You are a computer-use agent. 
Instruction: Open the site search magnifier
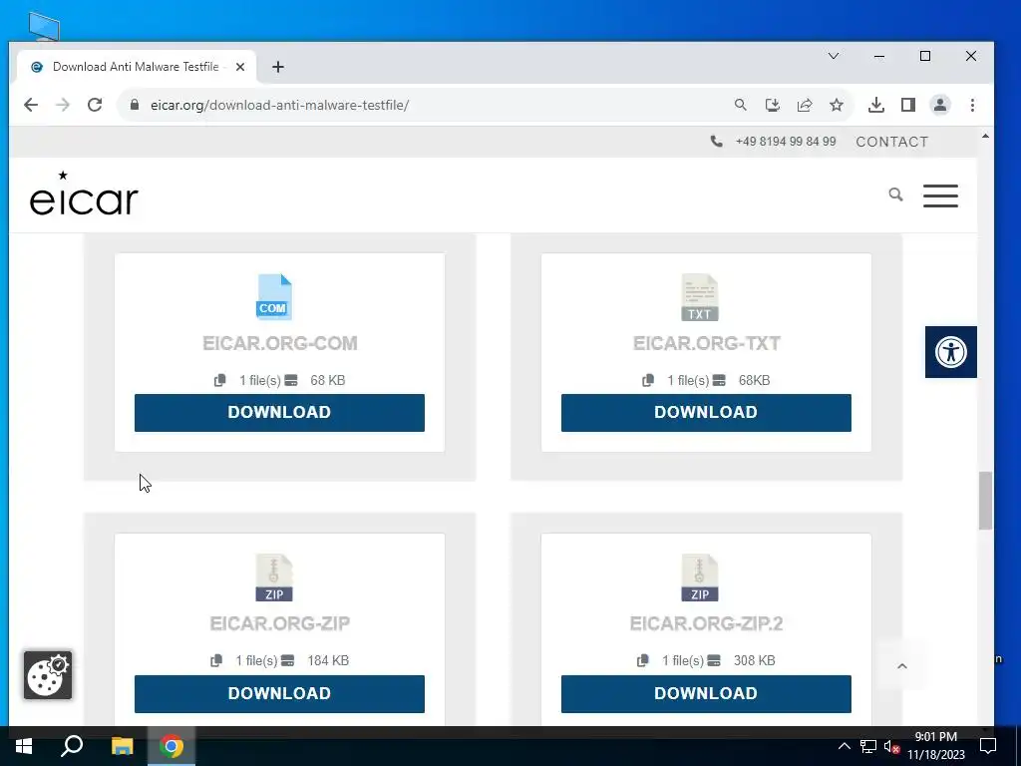895,194
